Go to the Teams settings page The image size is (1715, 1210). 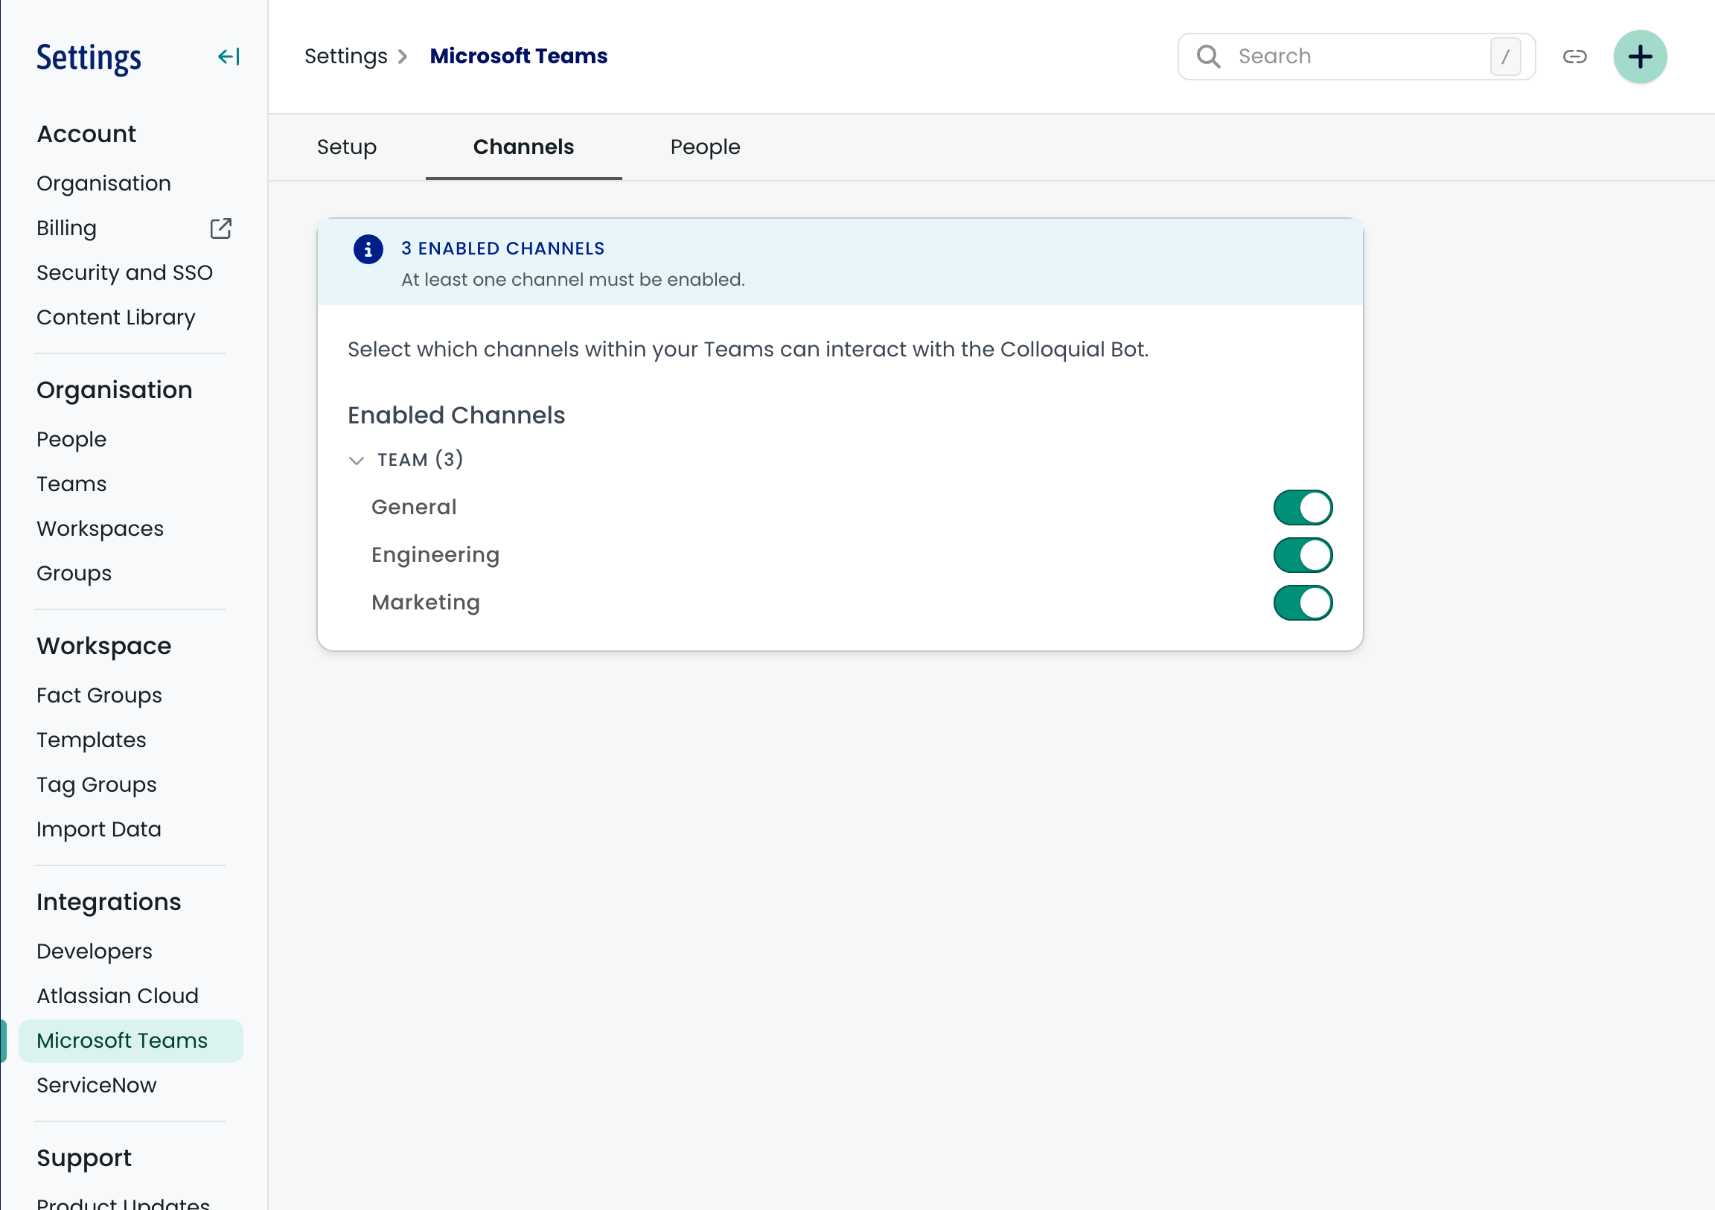pos(71,484)
